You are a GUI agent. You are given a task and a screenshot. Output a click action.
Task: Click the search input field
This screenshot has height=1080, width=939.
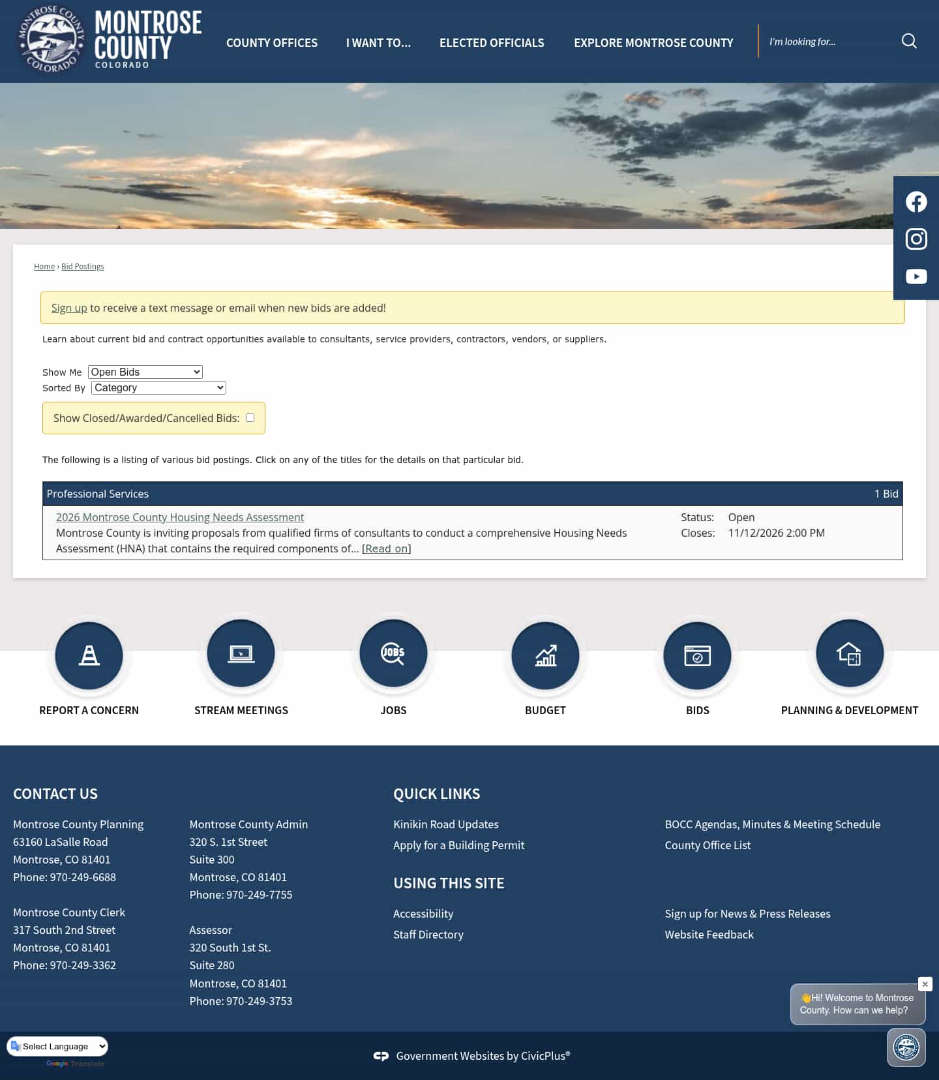click(x=828, y=41)
